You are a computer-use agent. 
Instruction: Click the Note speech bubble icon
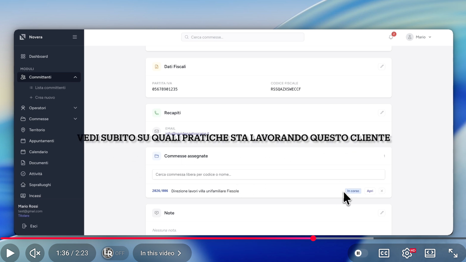point(156,213)
